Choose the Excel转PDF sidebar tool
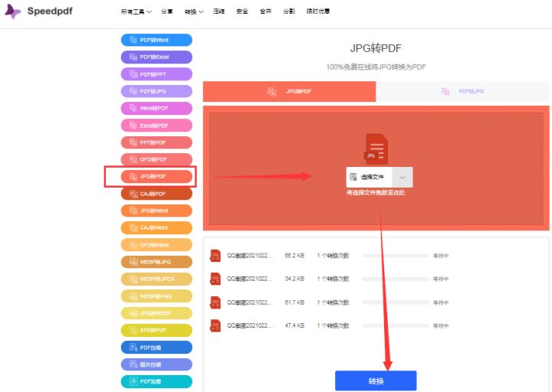 coord(156,126)
